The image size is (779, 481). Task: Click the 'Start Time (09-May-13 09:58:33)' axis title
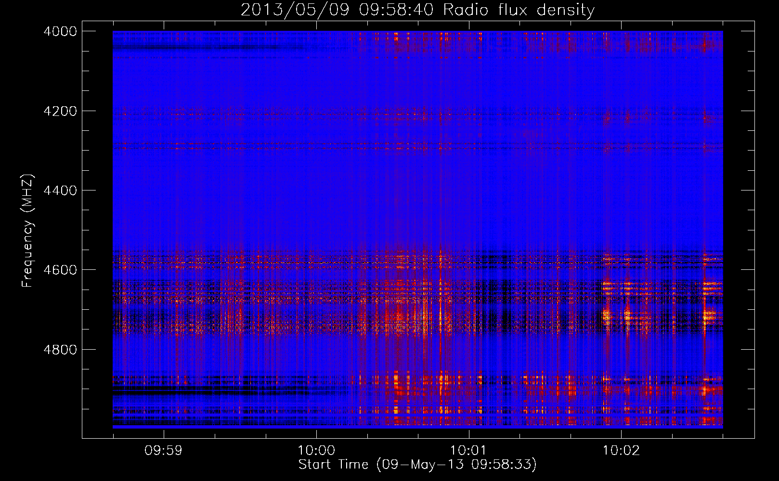[417, 465]
